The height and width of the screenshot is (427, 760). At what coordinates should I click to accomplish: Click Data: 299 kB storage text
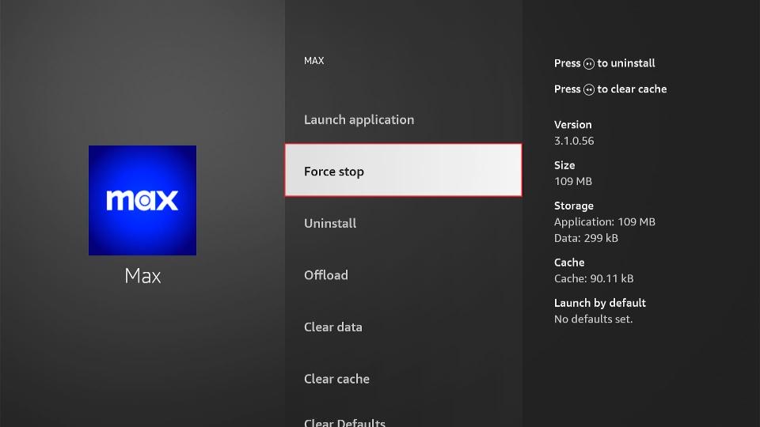pyautogui.click(x=586, y=238)
